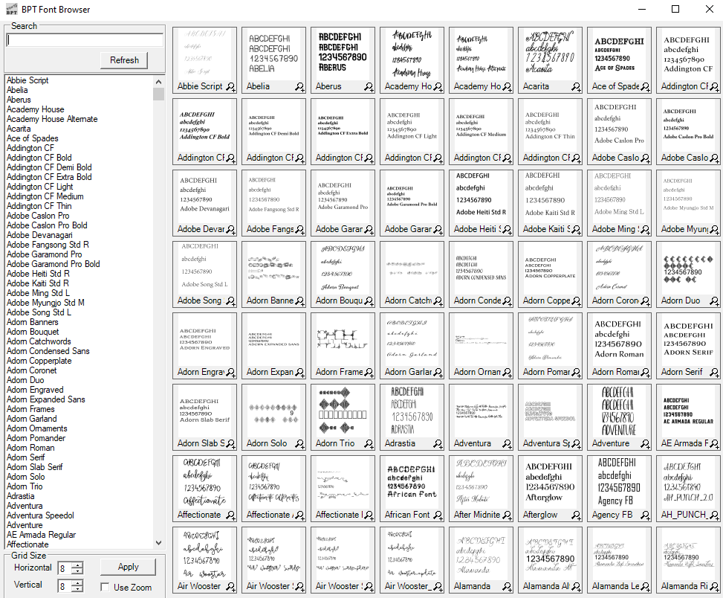Click the zoom icon on Adobe Kaiti tile
Image resolution: width=723 pixels, height=598 pixels.
click(576, 229)
